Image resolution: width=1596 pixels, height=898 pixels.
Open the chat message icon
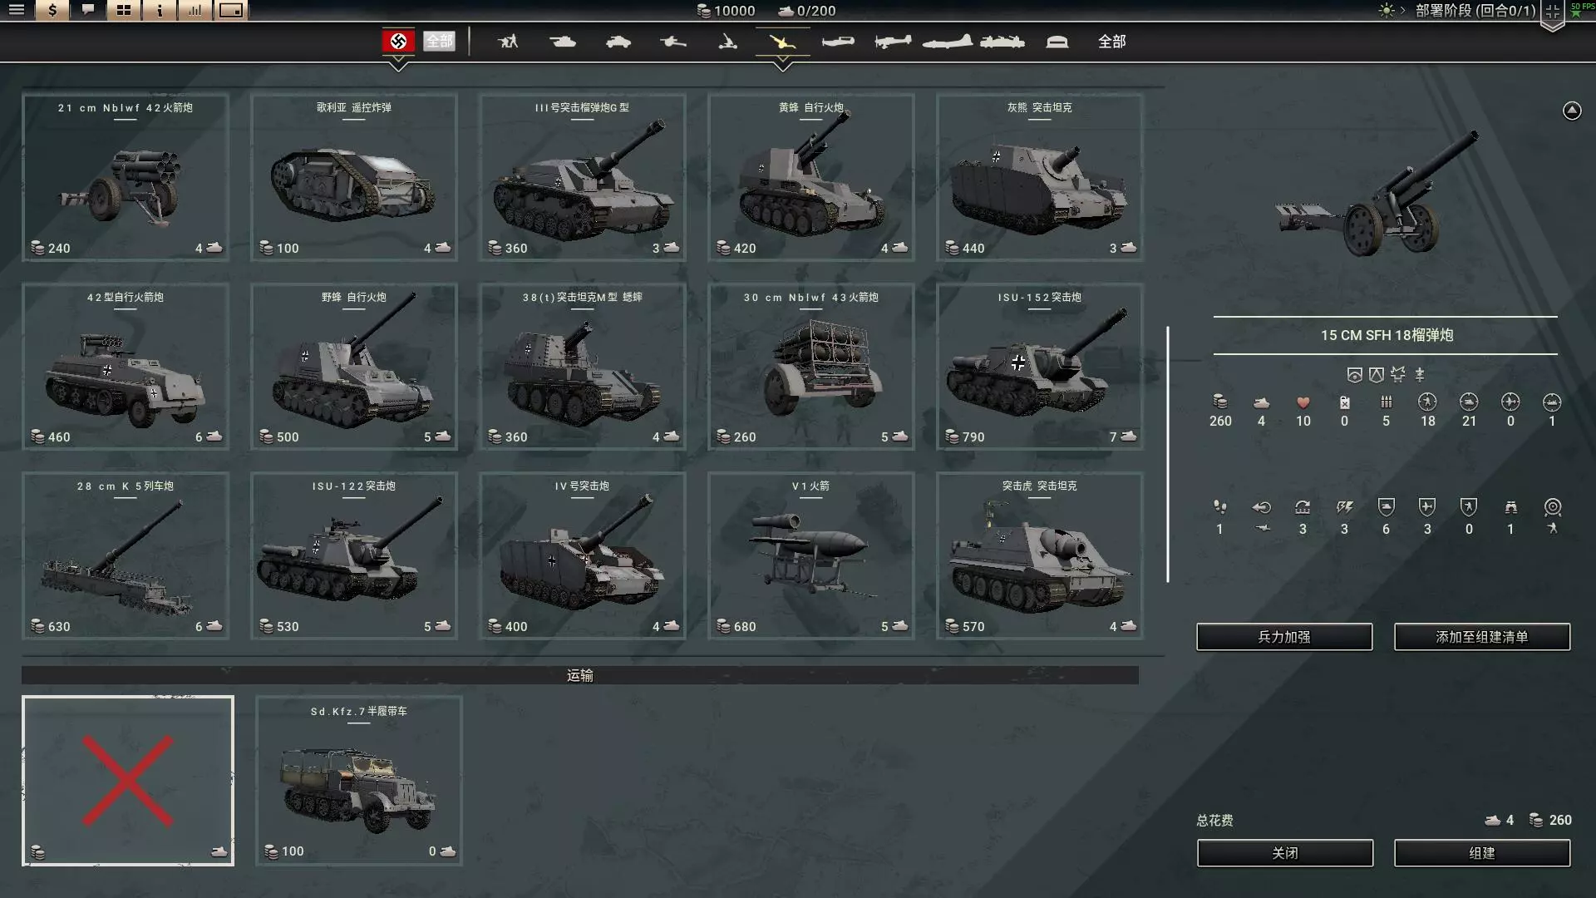tap(88, 10)
